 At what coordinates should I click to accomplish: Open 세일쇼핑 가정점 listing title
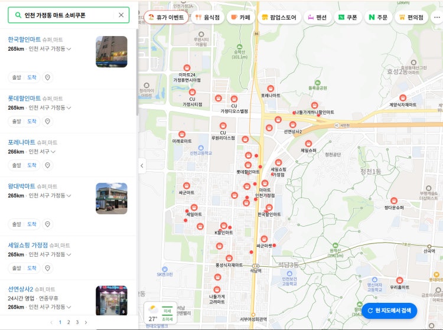[28, 245]
